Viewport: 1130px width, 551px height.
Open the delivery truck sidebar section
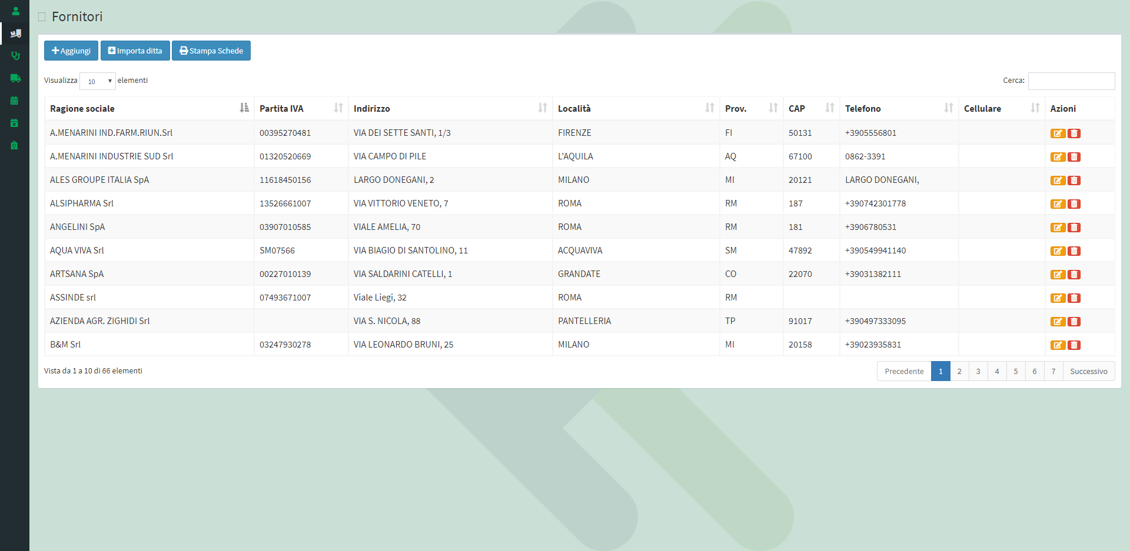pos(15,78)
